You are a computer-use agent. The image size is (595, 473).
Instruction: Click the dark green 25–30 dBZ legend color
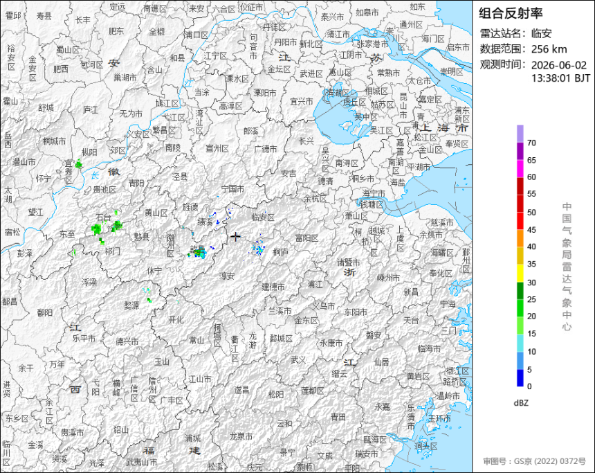(520, 291)
